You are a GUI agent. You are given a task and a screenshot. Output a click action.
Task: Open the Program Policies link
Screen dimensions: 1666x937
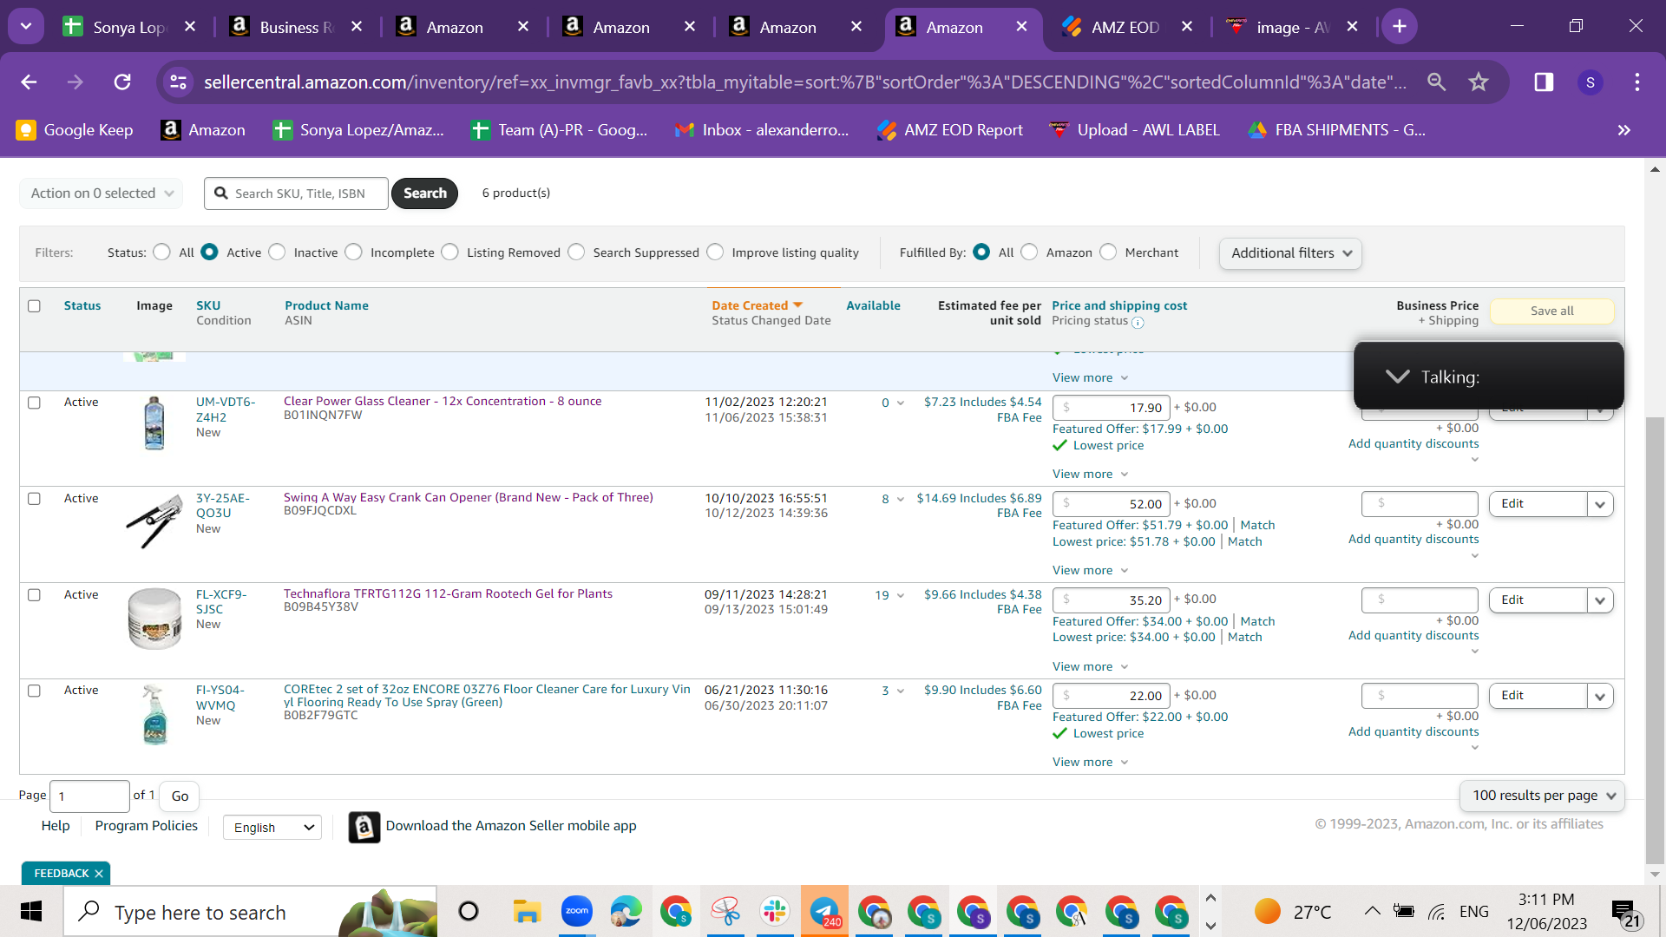click(x=146, y=826)
